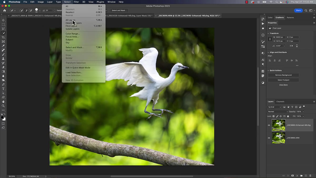Select the Spot Healing Brush tool
The width and height of the screenshot is (316, 178).
pyautogui.click(x=3, y=50)
